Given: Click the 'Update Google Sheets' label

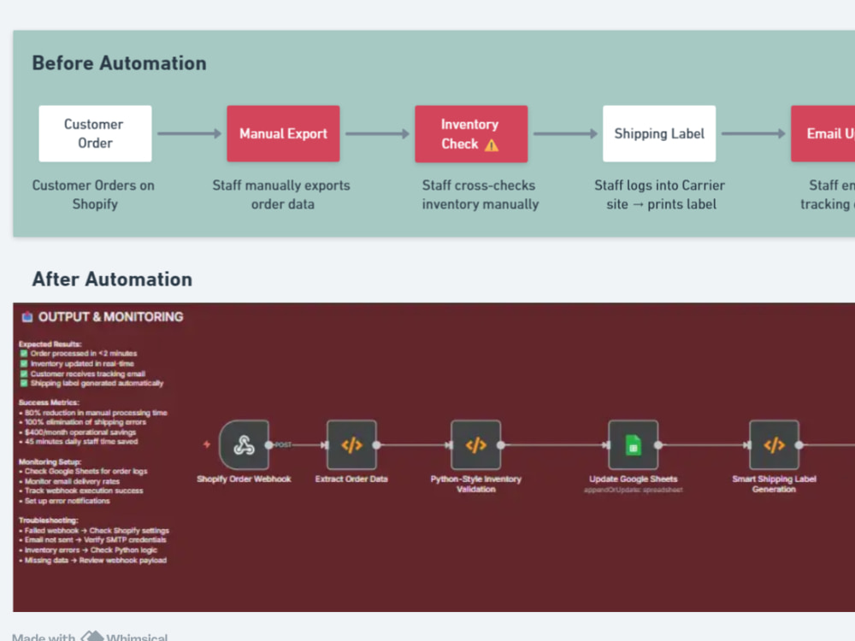Looking at the screenshot, I should point(633,479).
